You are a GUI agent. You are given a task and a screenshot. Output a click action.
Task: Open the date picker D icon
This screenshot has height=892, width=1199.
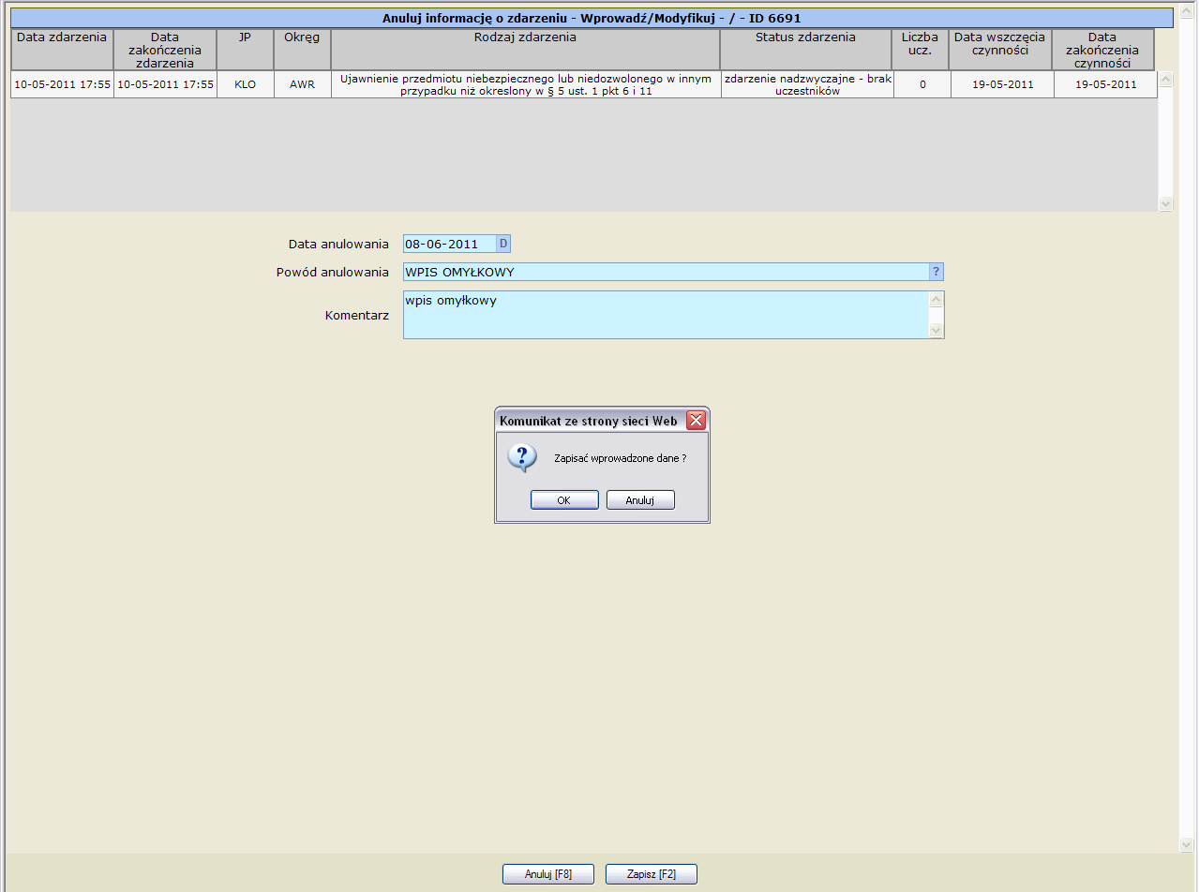point(503,244)
